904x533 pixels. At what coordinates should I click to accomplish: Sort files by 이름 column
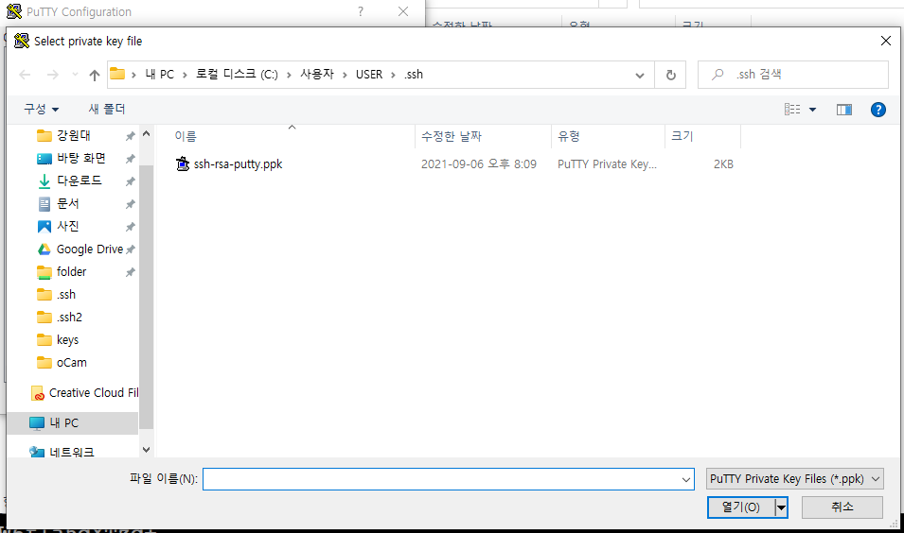(186, 136)
